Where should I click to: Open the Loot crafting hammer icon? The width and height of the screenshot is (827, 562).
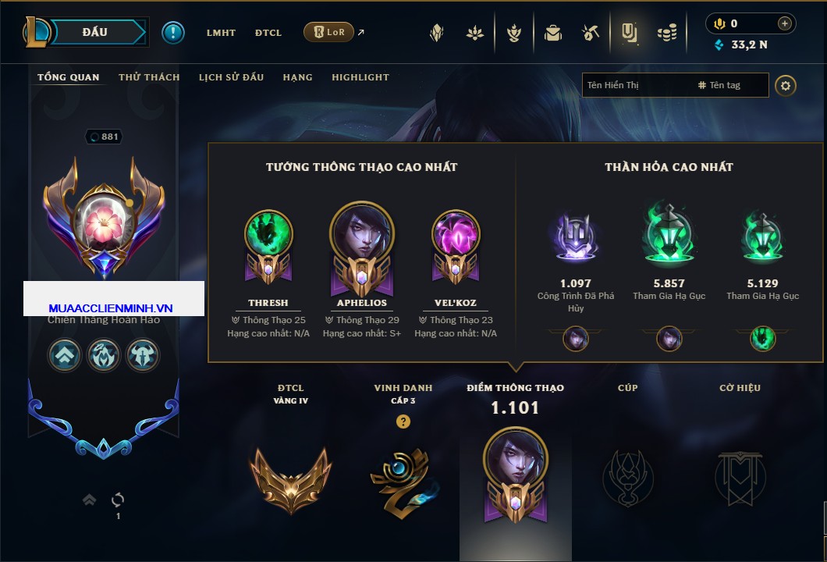(591, 33)
